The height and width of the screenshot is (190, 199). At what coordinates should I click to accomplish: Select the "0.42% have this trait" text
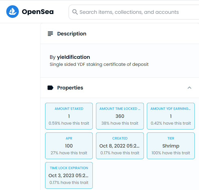pyautogui.click(x=171, y=123)
